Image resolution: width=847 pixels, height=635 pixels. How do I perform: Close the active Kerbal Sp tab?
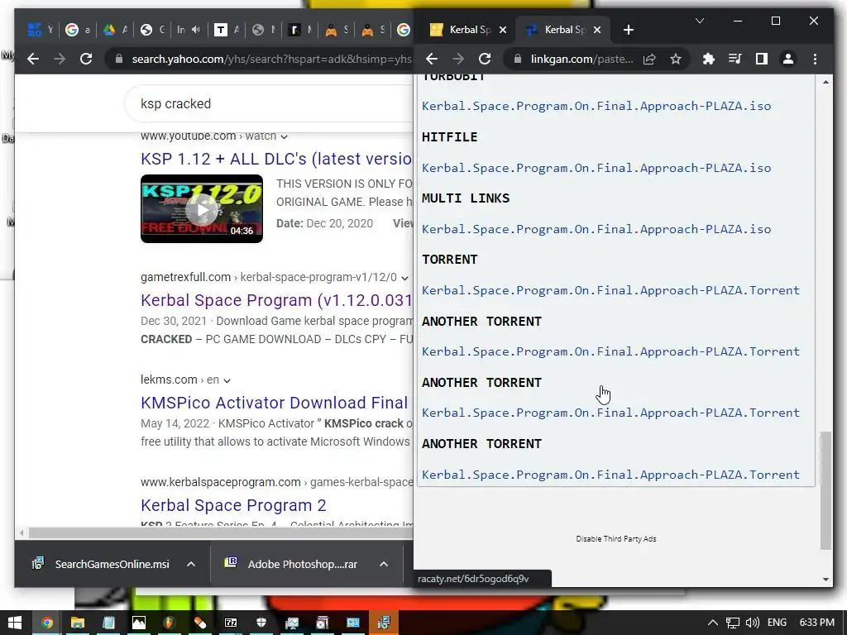coord(597,30)
